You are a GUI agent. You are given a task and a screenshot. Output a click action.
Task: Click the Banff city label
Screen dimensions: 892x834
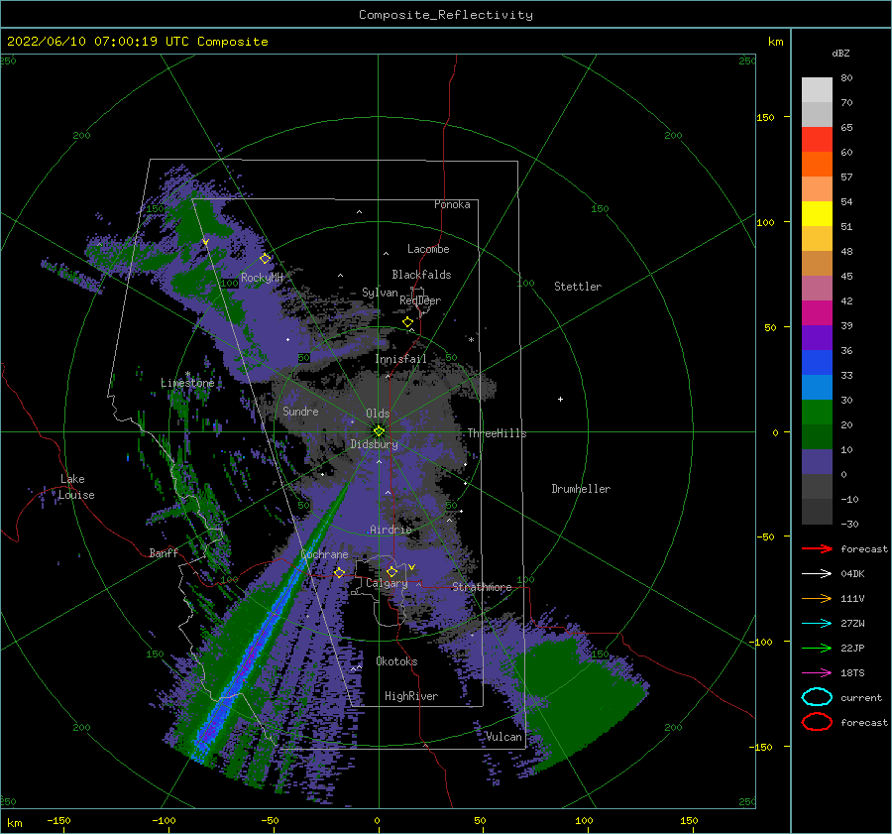click(x=164, y=552)
